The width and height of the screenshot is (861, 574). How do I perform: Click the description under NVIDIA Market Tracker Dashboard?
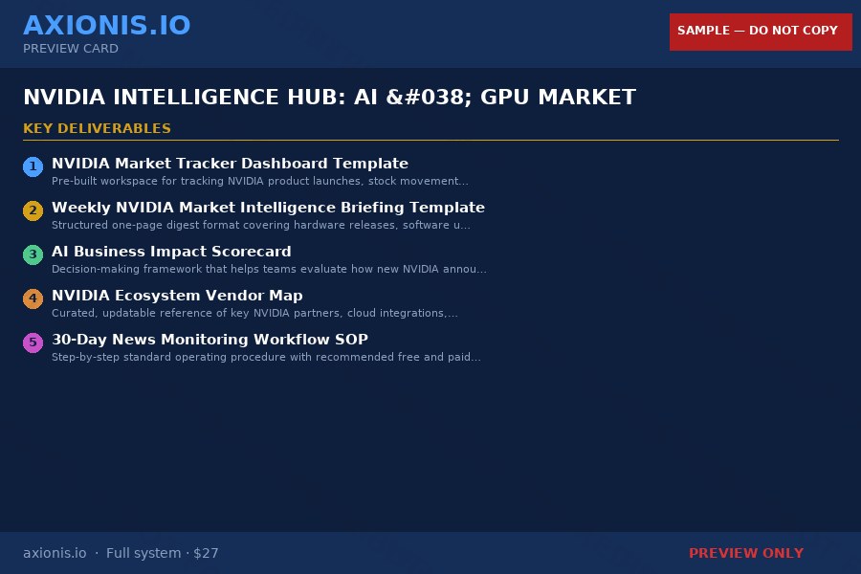coord(259,181)
